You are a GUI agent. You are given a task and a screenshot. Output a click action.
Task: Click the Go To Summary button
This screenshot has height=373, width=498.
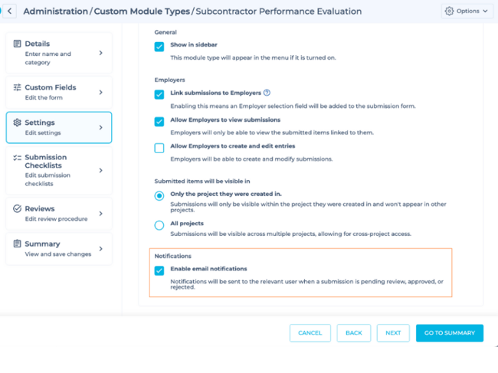tap(449, 333)
